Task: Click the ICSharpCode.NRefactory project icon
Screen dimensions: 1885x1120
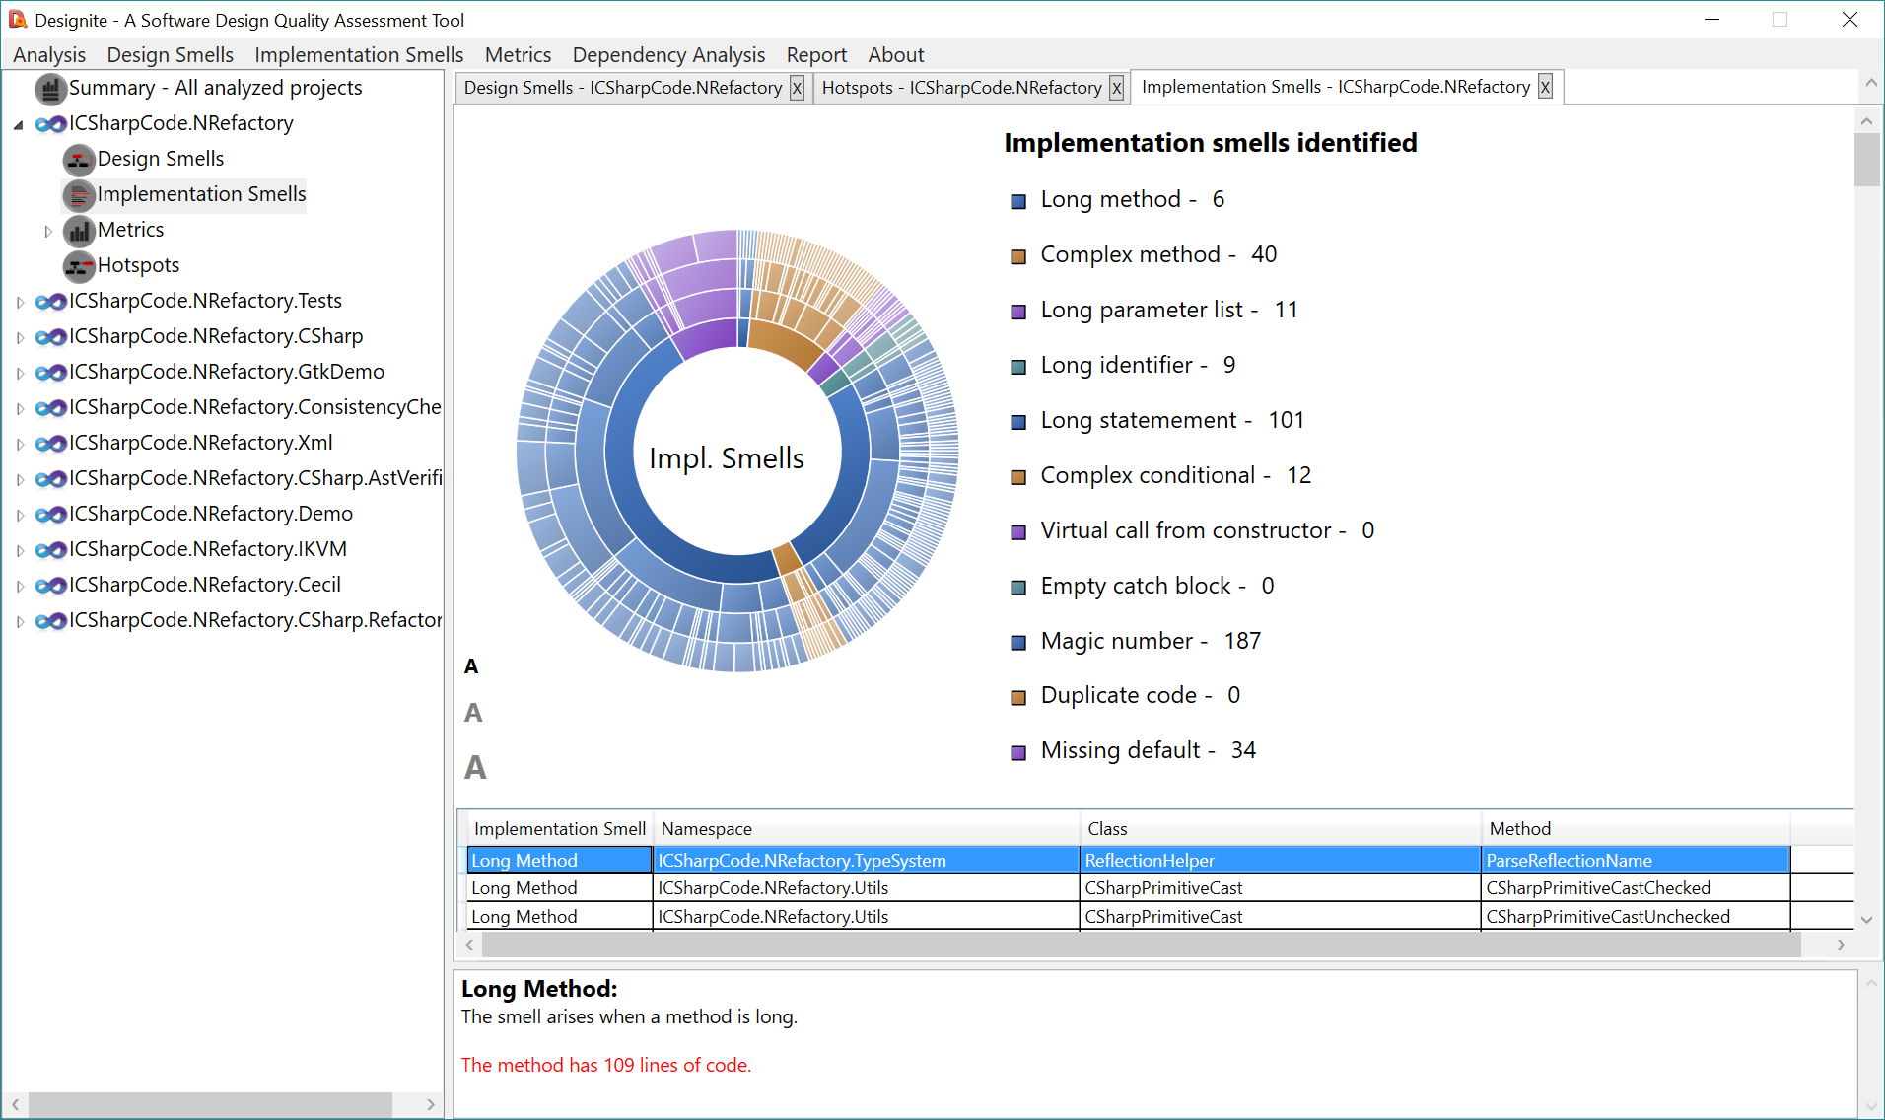Action: tap(51, 124)
